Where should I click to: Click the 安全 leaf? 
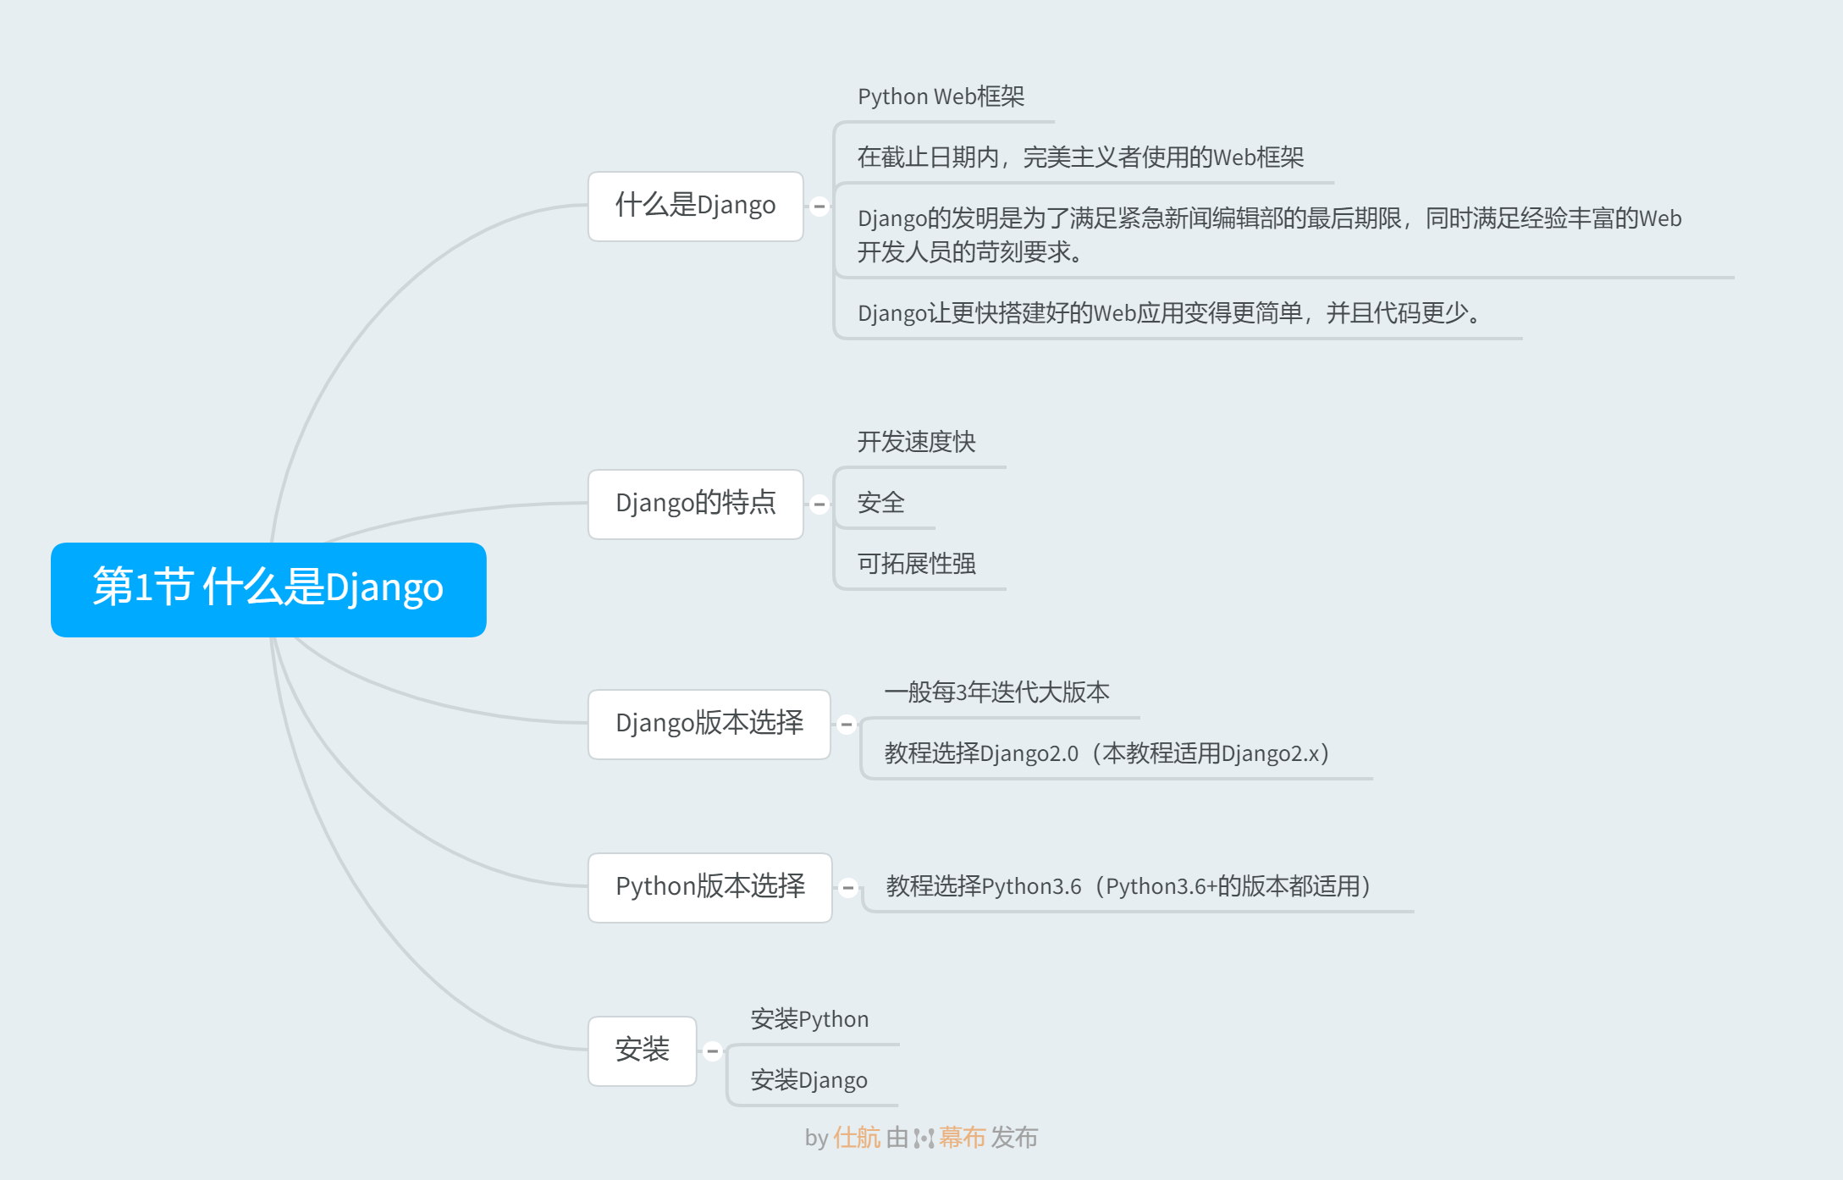pyautogui.click(x=880, y=503)
